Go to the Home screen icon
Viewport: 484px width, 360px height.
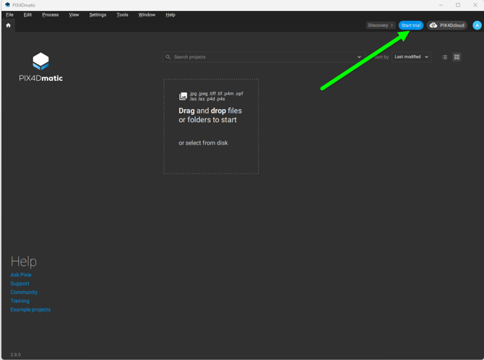coord(9,25)
